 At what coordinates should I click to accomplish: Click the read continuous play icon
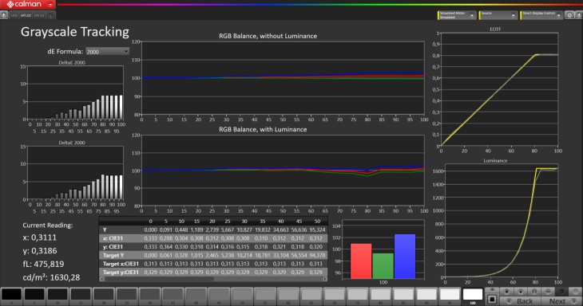pyautogui.click(x=521, y=292)
